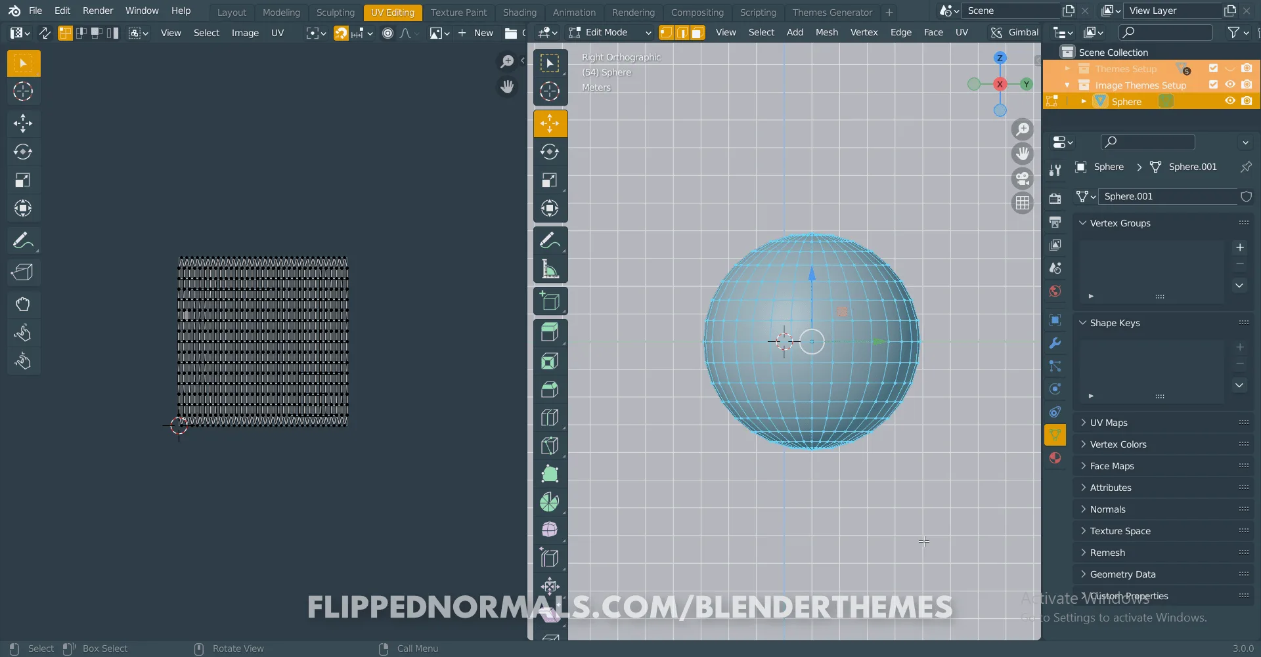The width and height of the screenshot is (1261, 657).
Task: Select the Annotate tool in the 3D viewport toolbar
Action: coord(550,241)
